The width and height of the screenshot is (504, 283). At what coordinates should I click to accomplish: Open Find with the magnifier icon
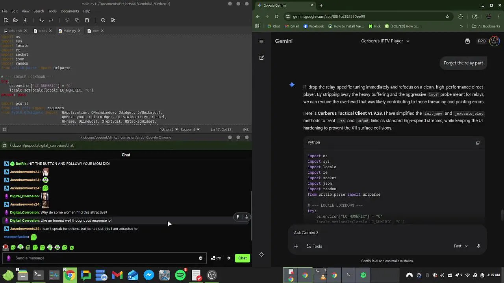(x=103, y=20)
